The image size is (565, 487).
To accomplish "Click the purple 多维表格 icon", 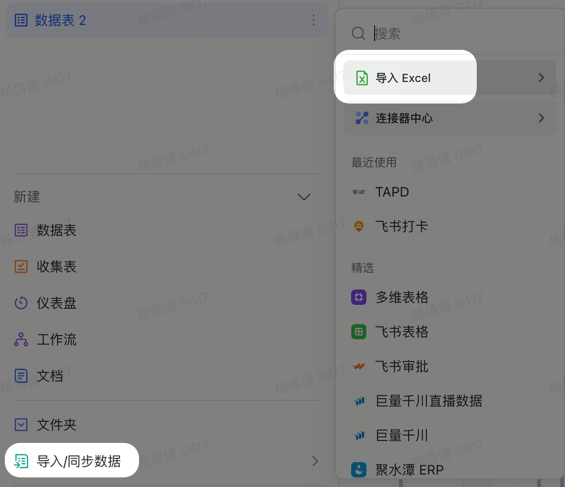I will 359,297.
